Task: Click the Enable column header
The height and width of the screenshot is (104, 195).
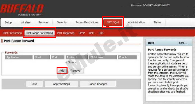Action: pyautogui.click(x=127, y=57)
